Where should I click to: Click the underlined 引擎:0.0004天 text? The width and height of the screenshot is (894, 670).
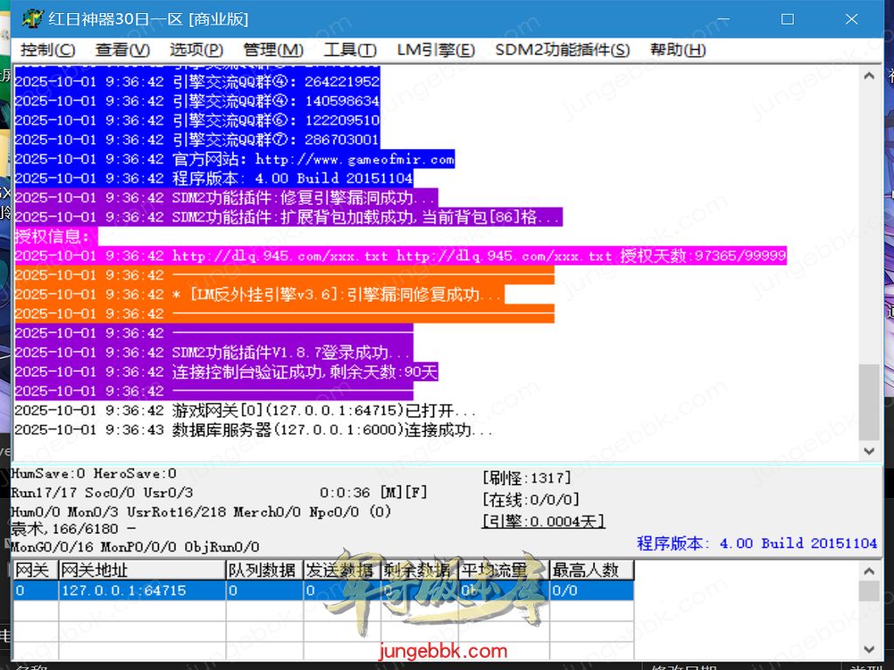543,521
